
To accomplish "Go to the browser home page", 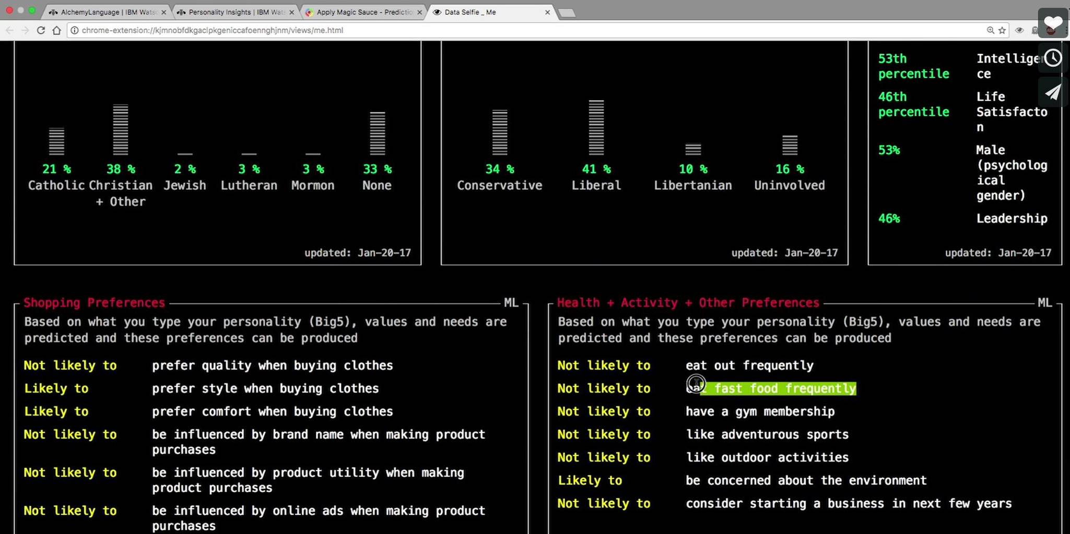I will pos(56,30).
